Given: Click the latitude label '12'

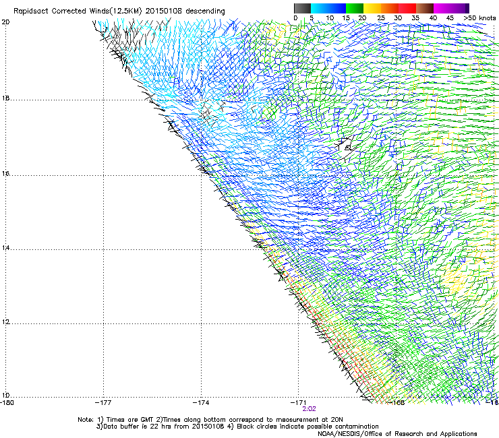Looking at the screenshot, I should 5,322.
